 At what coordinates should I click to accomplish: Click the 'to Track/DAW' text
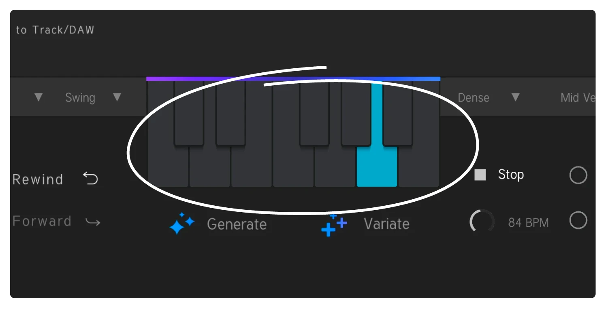point(55,30)
